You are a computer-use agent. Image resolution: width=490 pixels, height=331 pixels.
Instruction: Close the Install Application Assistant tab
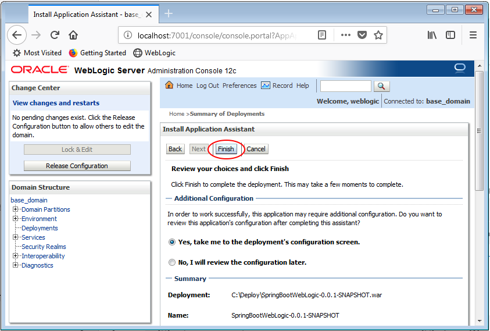tap(149, 15)
